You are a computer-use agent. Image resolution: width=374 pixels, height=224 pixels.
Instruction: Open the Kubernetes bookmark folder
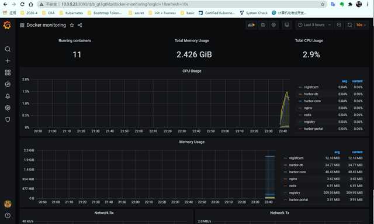71,13
